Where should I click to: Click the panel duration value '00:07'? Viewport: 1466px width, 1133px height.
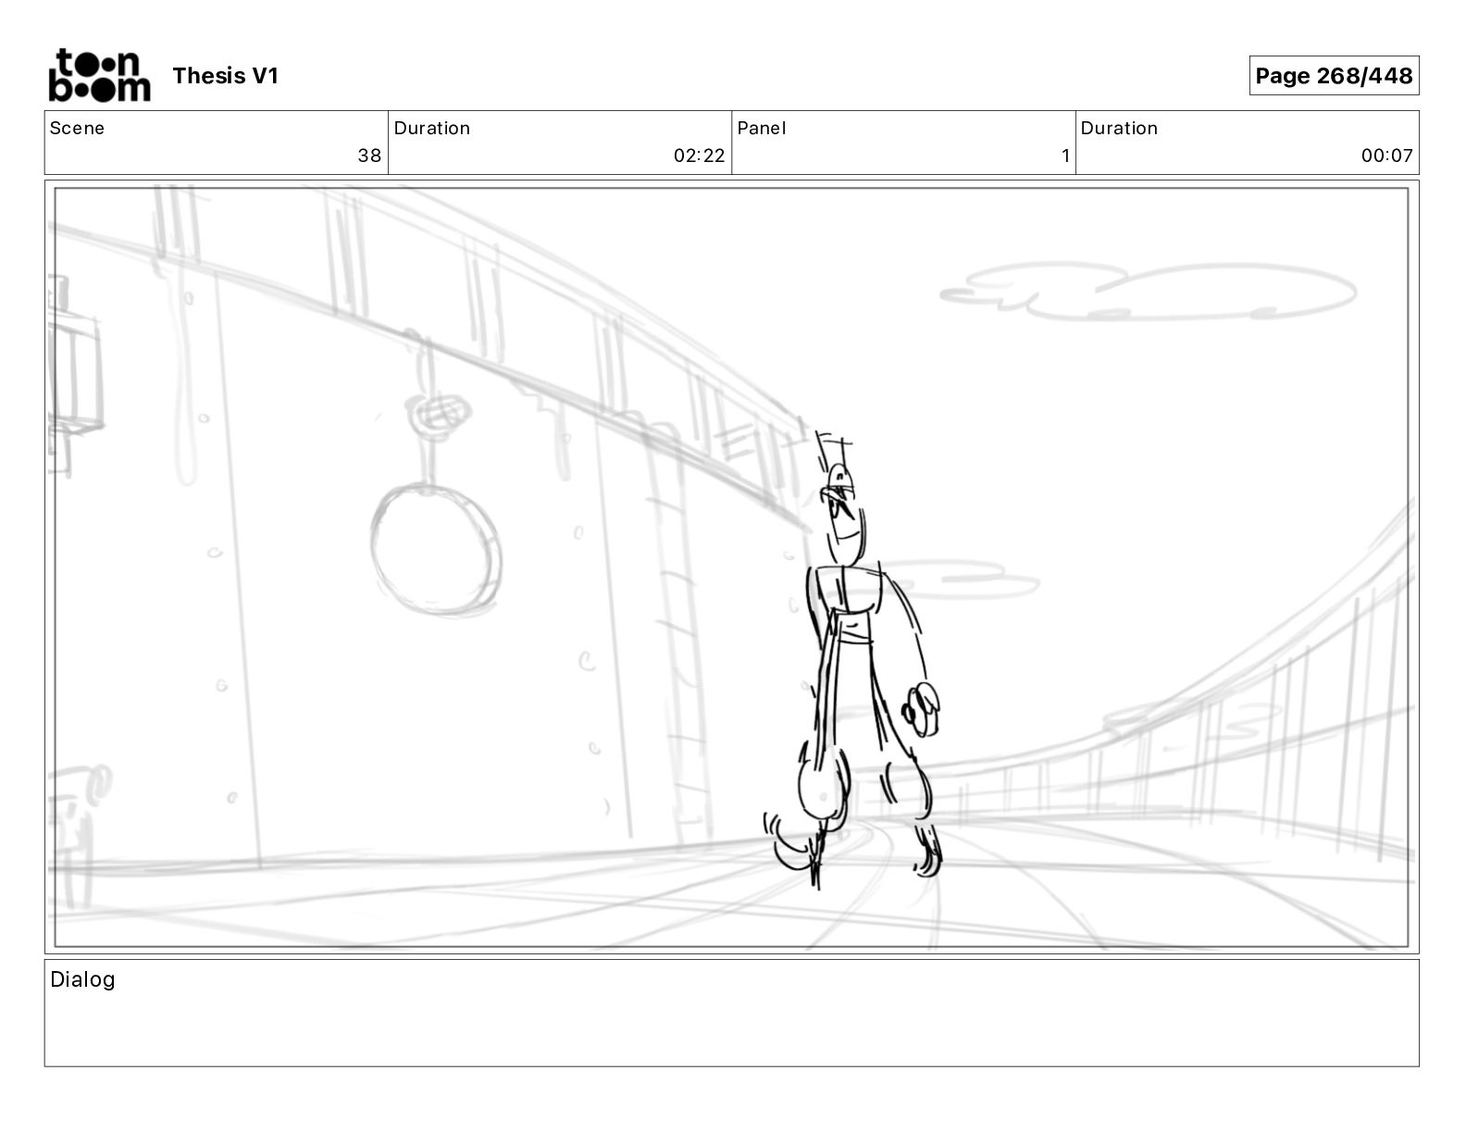pos(1386,156)
